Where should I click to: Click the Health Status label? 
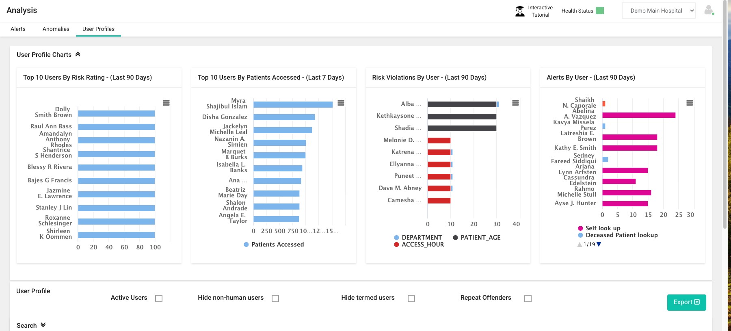[x=577, y=11]
